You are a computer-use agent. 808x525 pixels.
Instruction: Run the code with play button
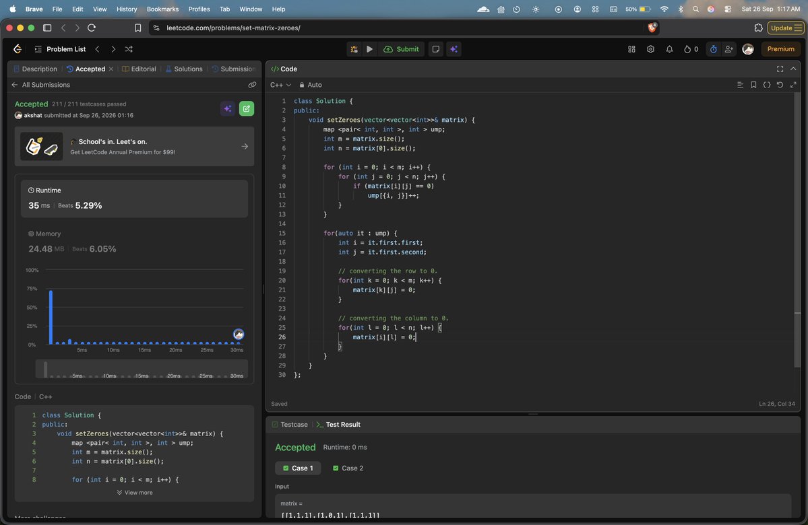click(369, 49)
